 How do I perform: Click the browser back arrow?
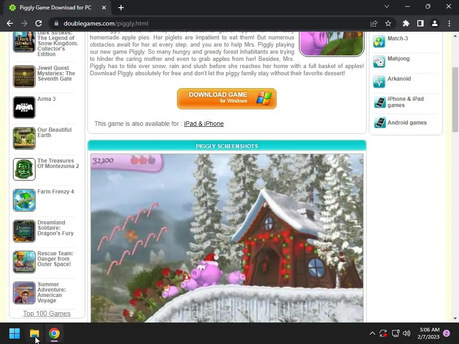(x=10, y=23)
